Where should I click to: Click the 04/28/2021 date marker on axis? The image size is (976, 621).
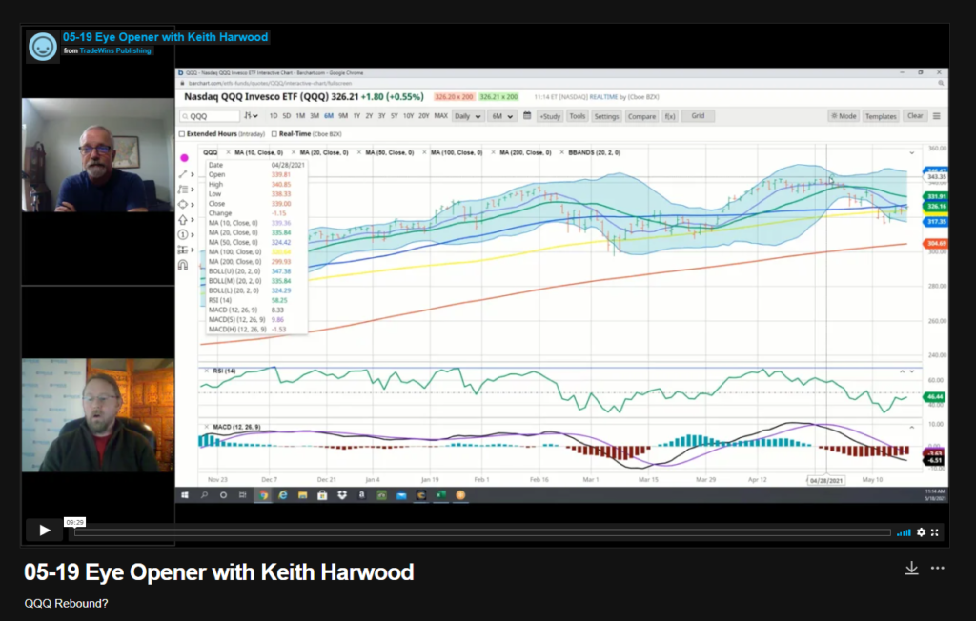point(826,480)
